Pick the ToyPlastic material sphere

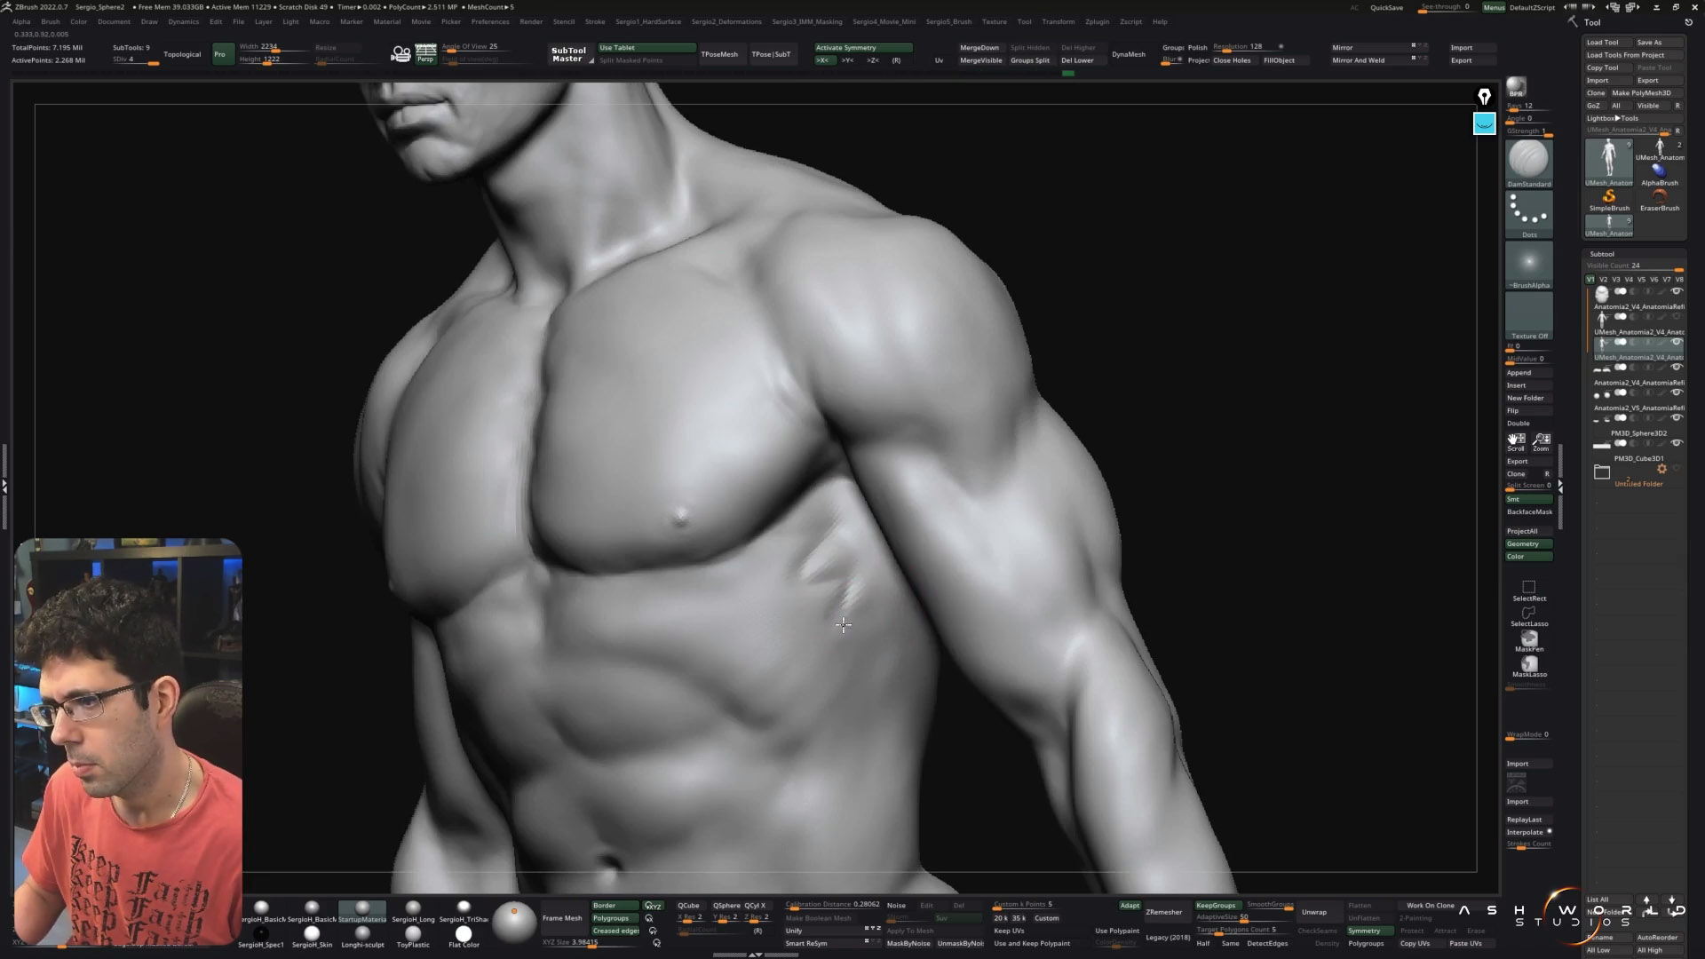point(413,933)
